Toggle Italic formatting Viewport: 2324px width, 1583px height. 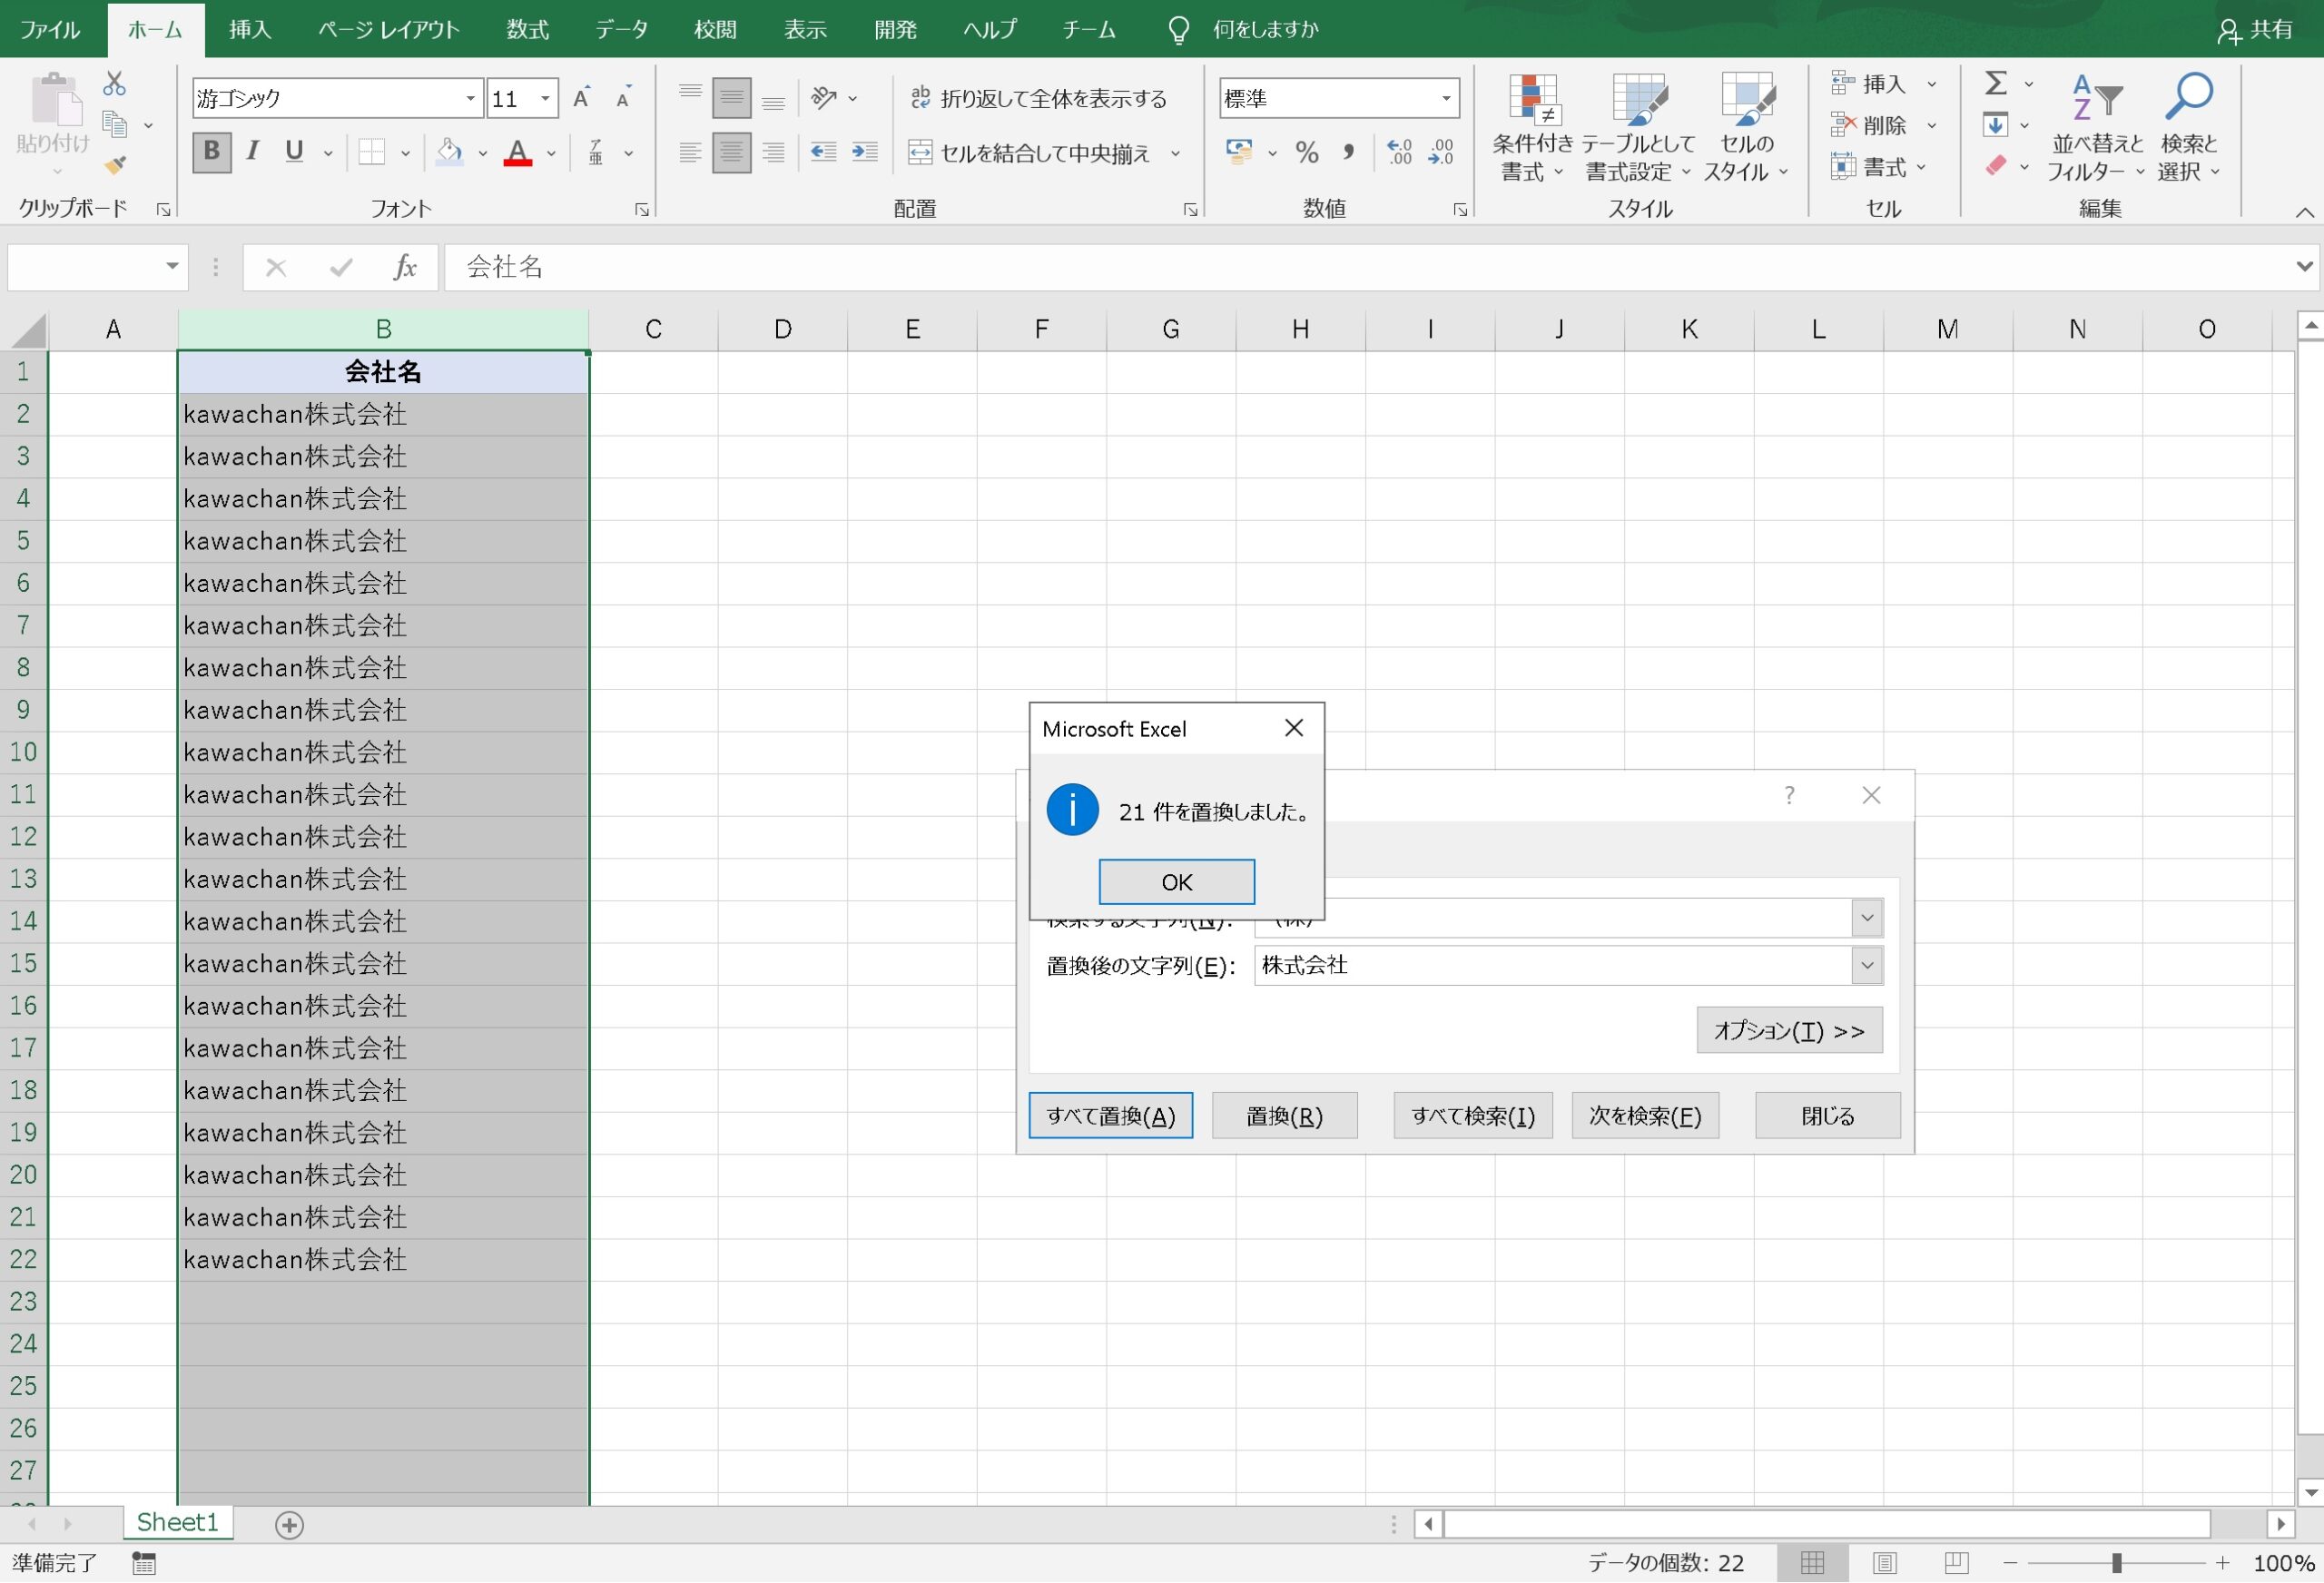[x=253, y=152]
